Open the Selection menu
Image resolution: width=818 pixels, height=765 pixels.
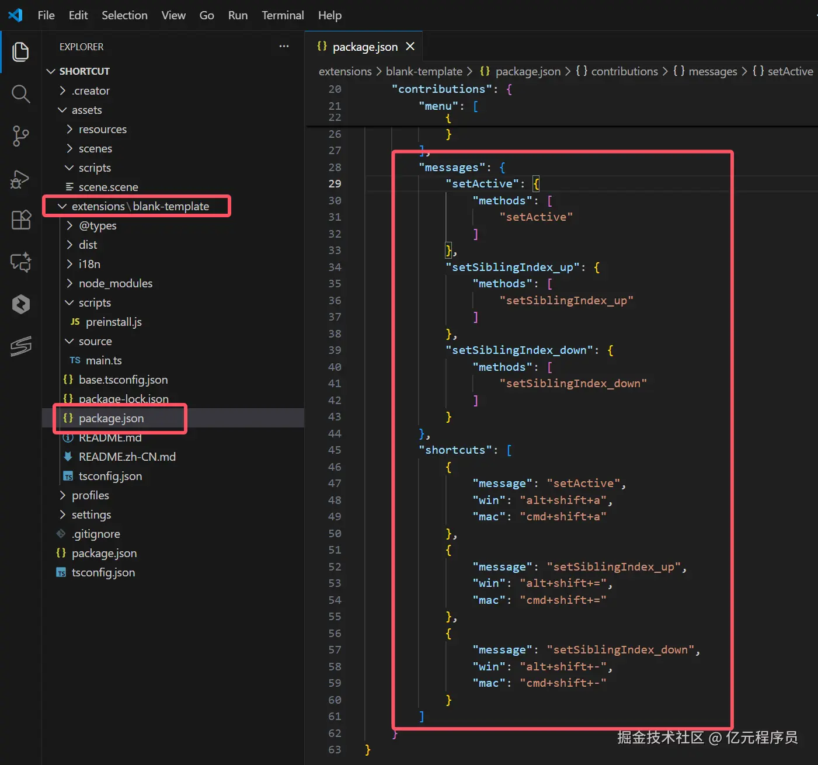124,15
